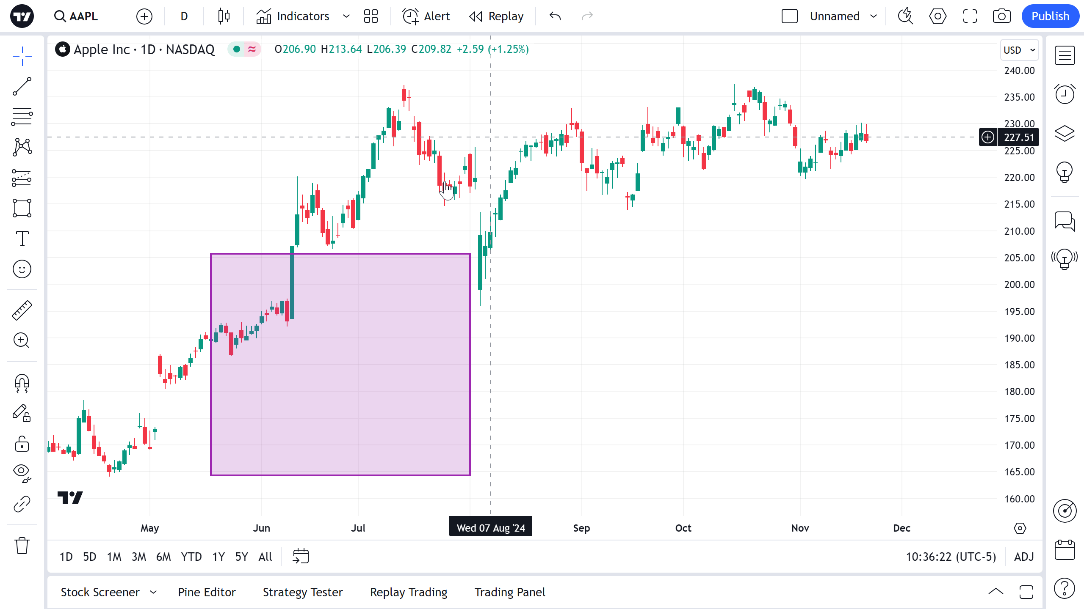Switch to Strategy Tester tab
Image resolution: width=1084 pixels, height=609 pixels.
coord(303,592)
